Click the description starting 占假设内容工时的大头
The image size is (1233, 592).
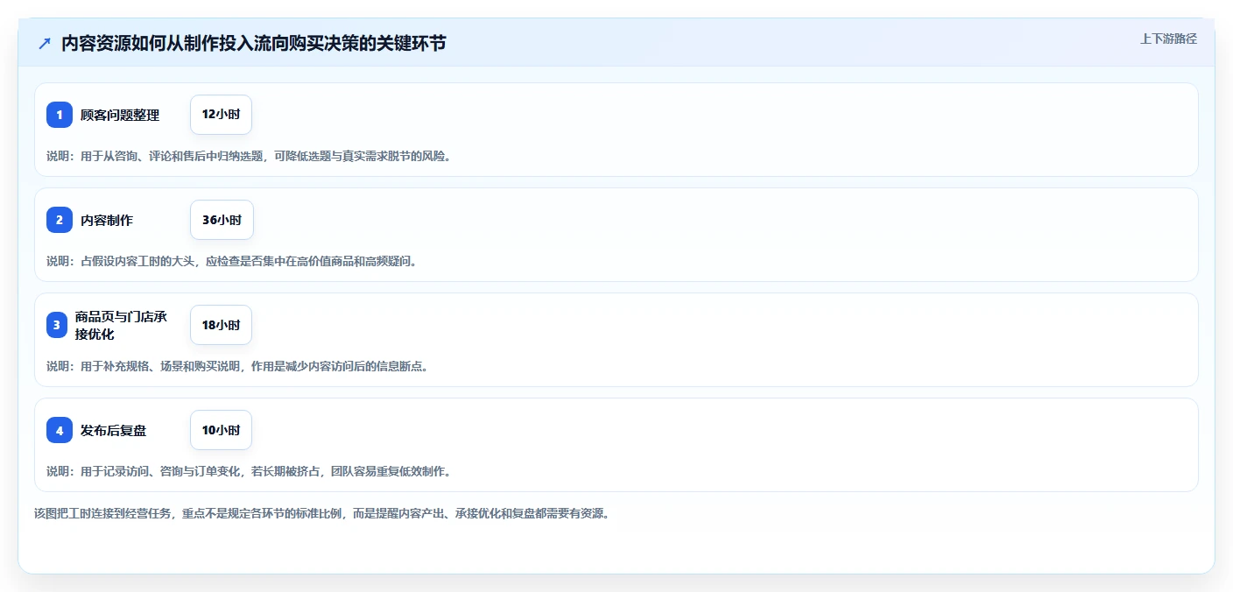point(232,261)
